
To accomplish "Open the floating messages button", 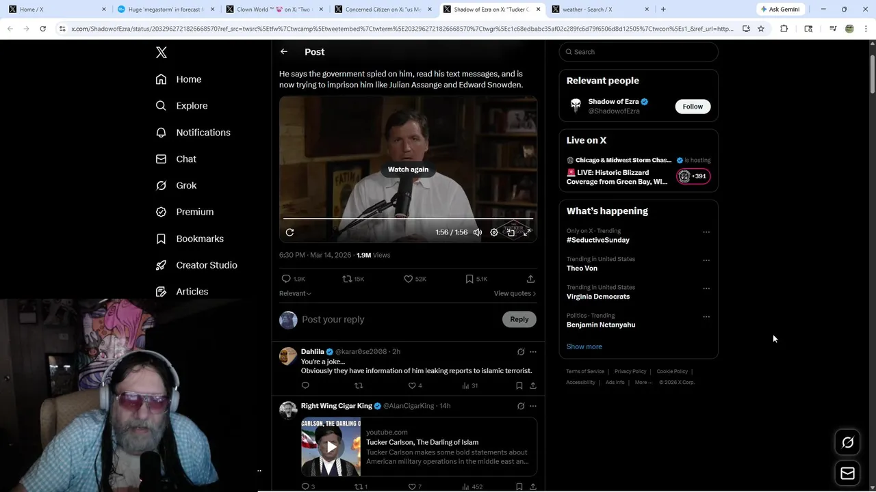I will point(847,474).
